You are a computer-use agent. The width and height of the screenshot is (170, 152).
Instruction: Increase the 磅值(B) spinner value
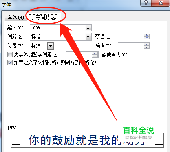click(146, 35)
